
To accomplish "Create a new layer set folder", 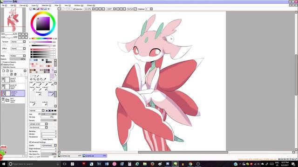I will click(11, 71).
